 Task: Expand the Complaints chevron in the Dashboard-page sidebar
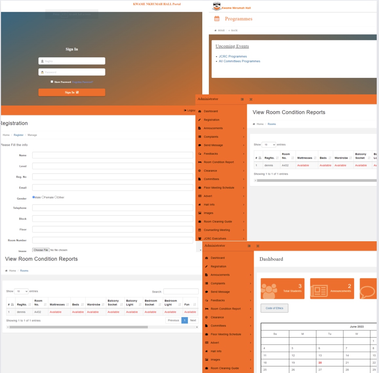[x=250, y=284]
